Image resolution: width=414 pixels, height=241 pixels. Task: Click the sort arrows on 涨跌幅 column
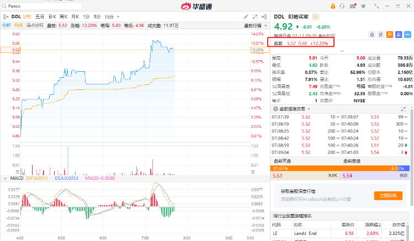pos(380,225)
